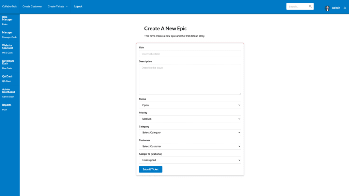Click the CollaborTrak brand link
Screen dimensions: 349x196
[9, 6]
